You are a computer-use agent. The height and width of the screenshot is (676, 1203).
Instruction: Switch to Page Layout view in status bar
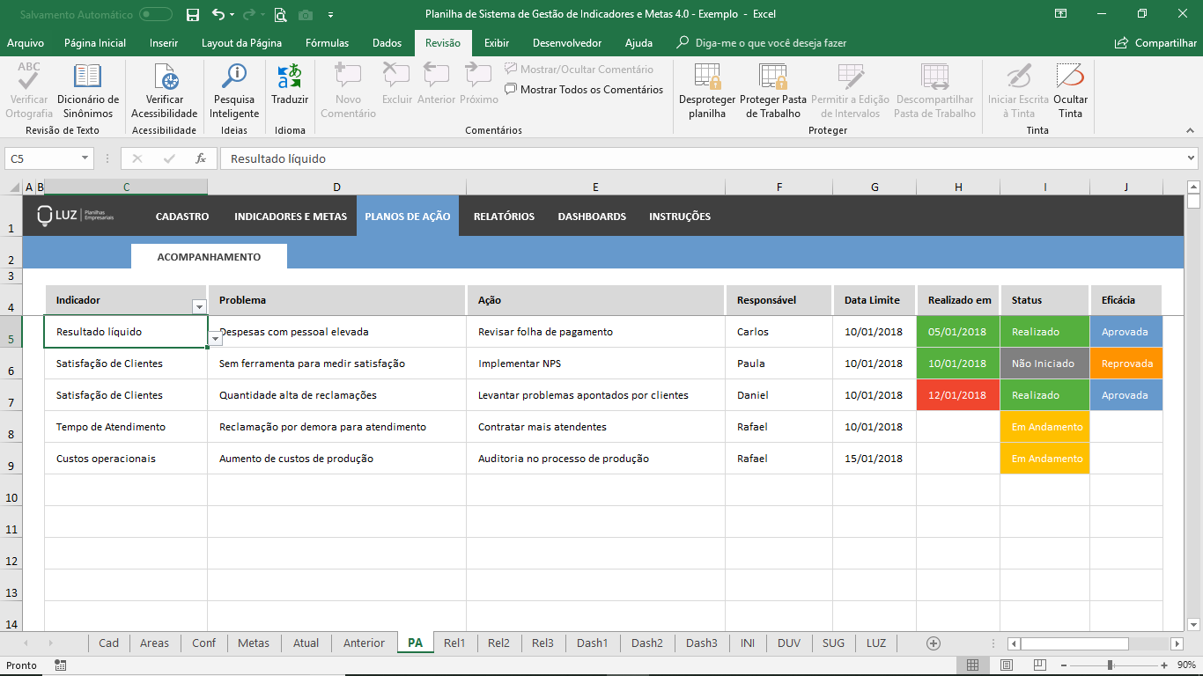tap(1006, 665)
